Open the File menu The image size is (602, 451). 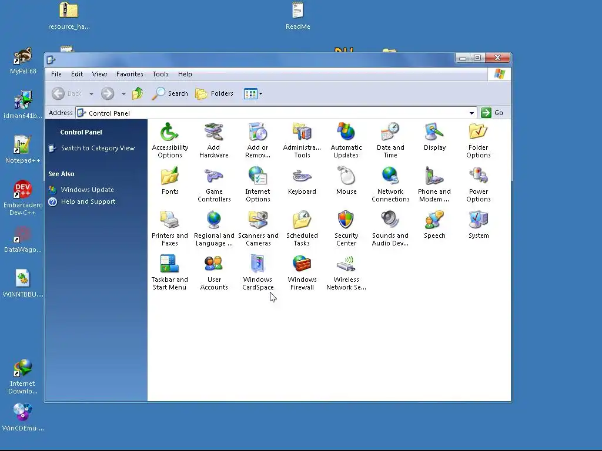click(x=56, y=74)
